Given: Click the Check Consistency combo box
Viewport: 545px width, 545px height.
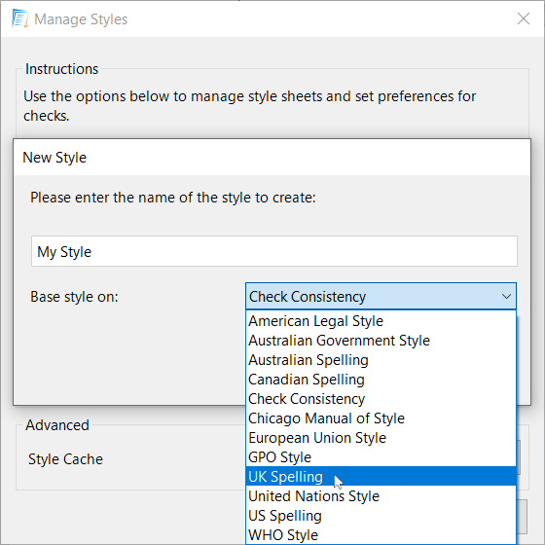Looking at the screenshot, I should 381,297.
